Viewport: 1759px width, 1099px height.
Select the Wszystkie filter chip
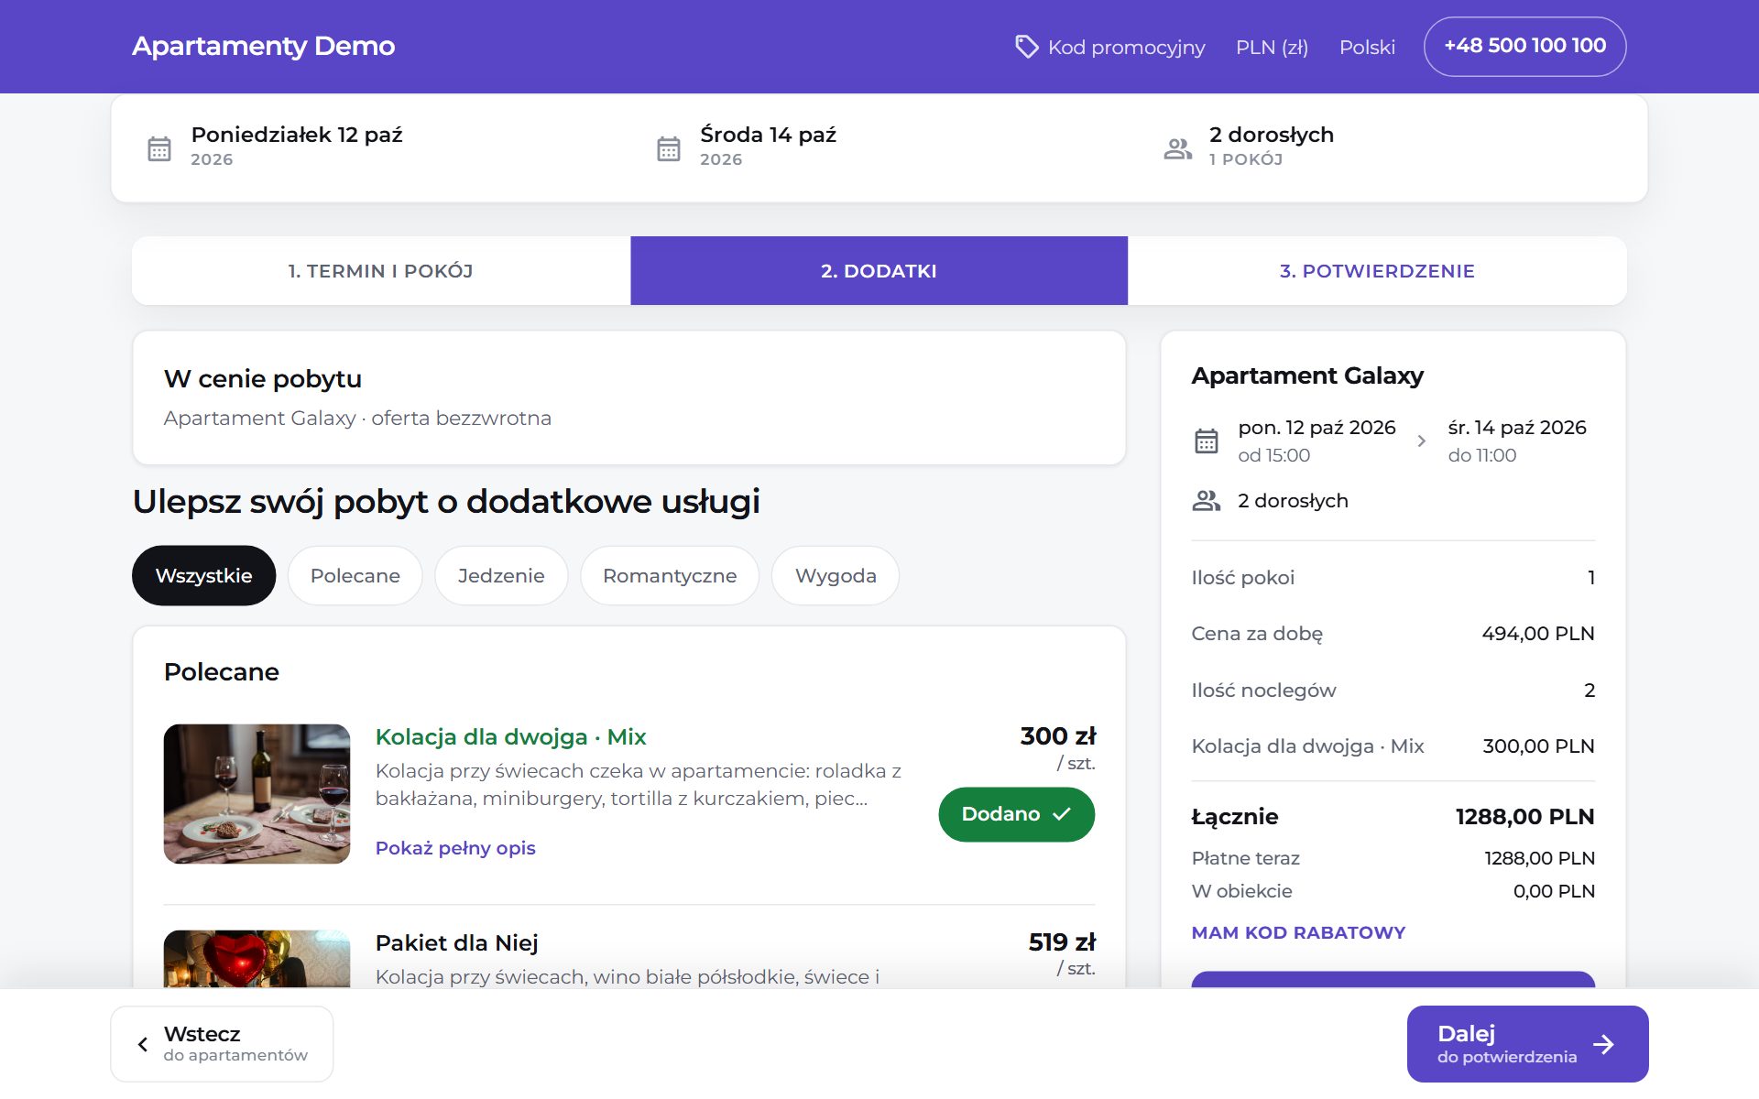(203, 575)
